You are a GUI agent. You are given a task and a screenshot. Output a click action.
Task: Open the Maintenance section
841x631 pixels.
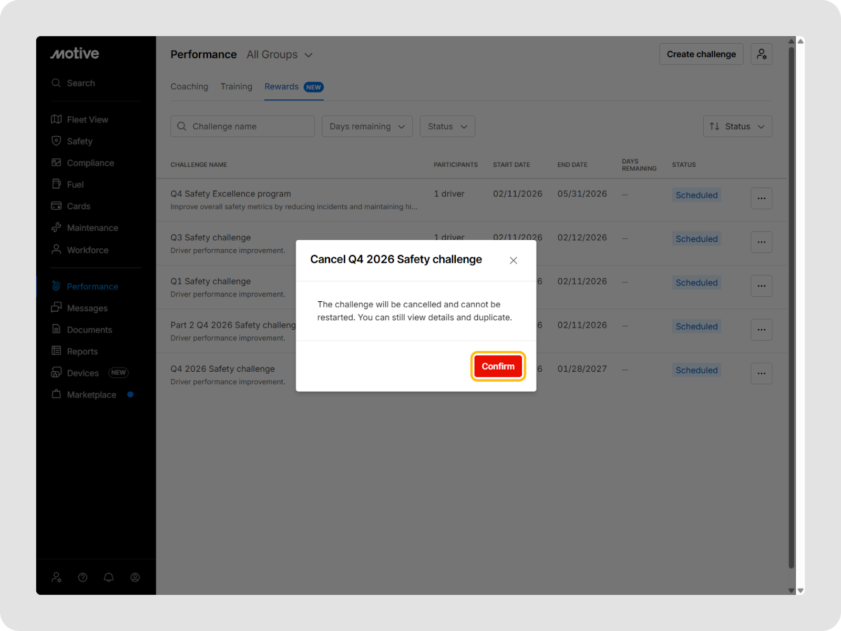point(92,228)
